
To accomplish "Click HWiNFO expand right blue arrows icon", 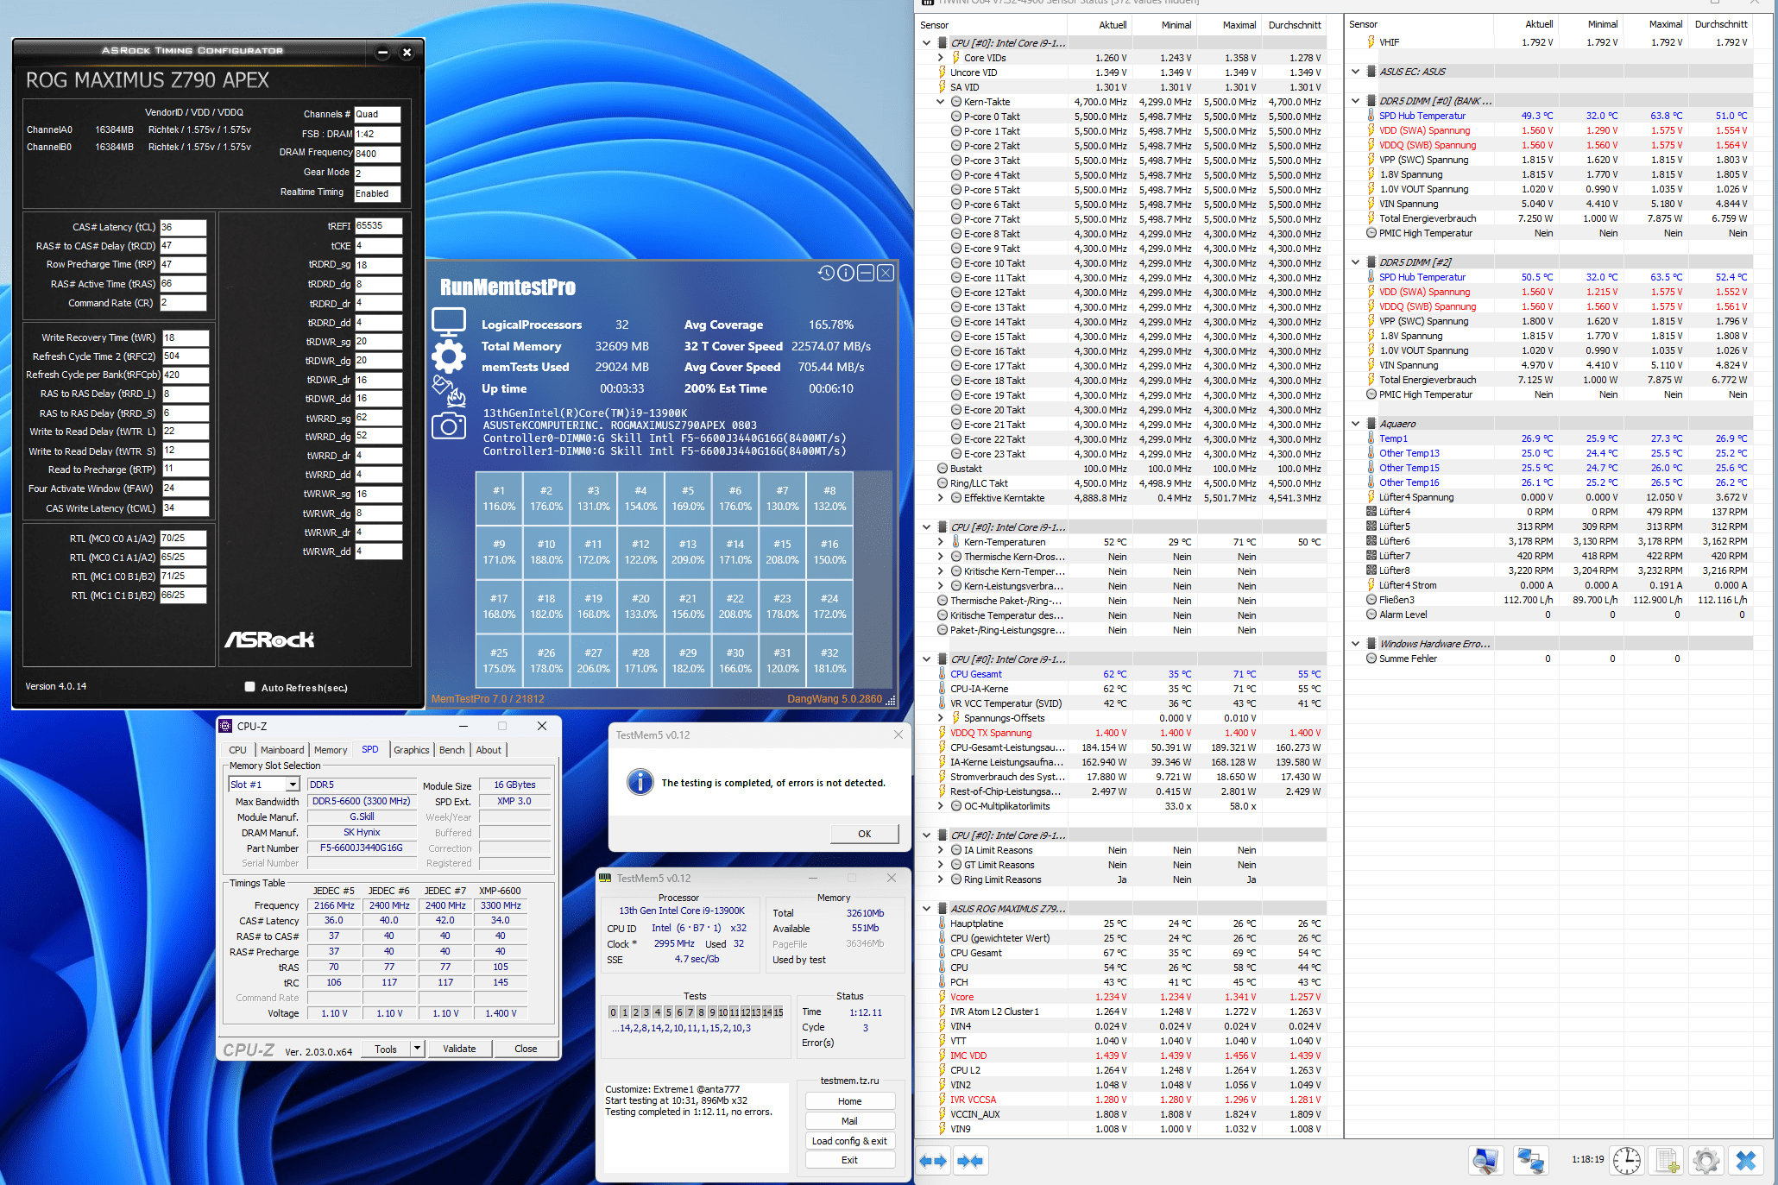I will click(x=933, y=1161).
